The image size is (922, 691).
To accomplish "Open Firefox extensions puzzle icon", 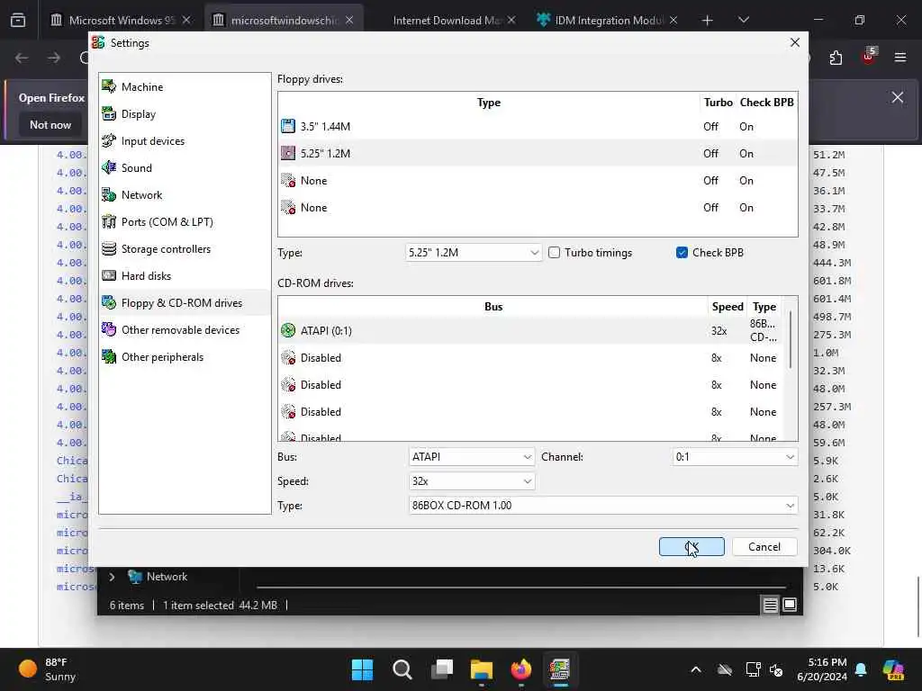I will coord(836,58).
